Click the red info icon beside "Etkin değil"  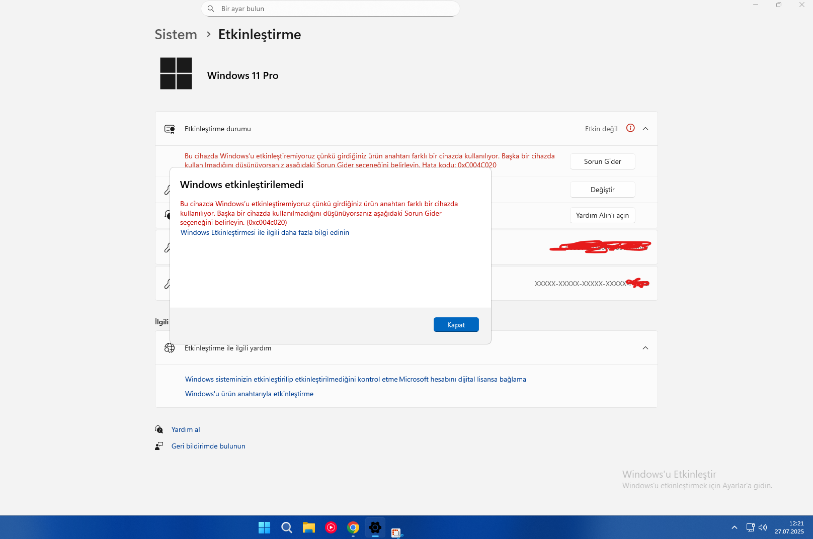point(630,128)
